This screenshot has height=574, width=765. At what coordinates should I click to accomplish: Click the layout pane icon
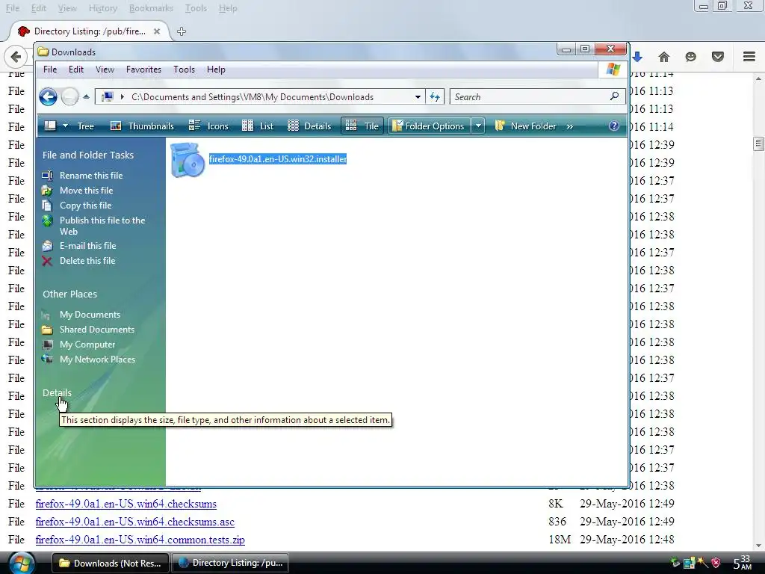(x=50, y=126)
